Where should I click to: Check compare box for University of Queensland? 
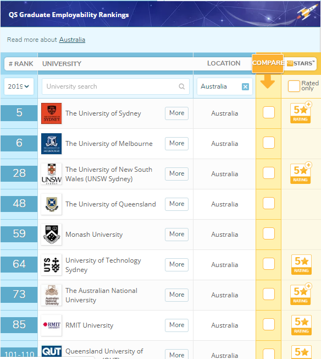[x=269, y=203]
